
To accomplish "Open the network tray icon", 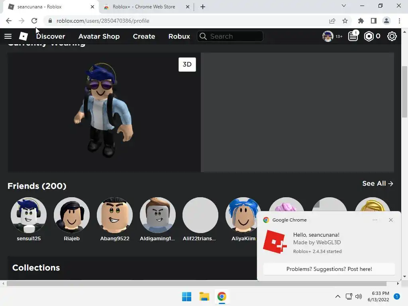I will pos(349,296).
